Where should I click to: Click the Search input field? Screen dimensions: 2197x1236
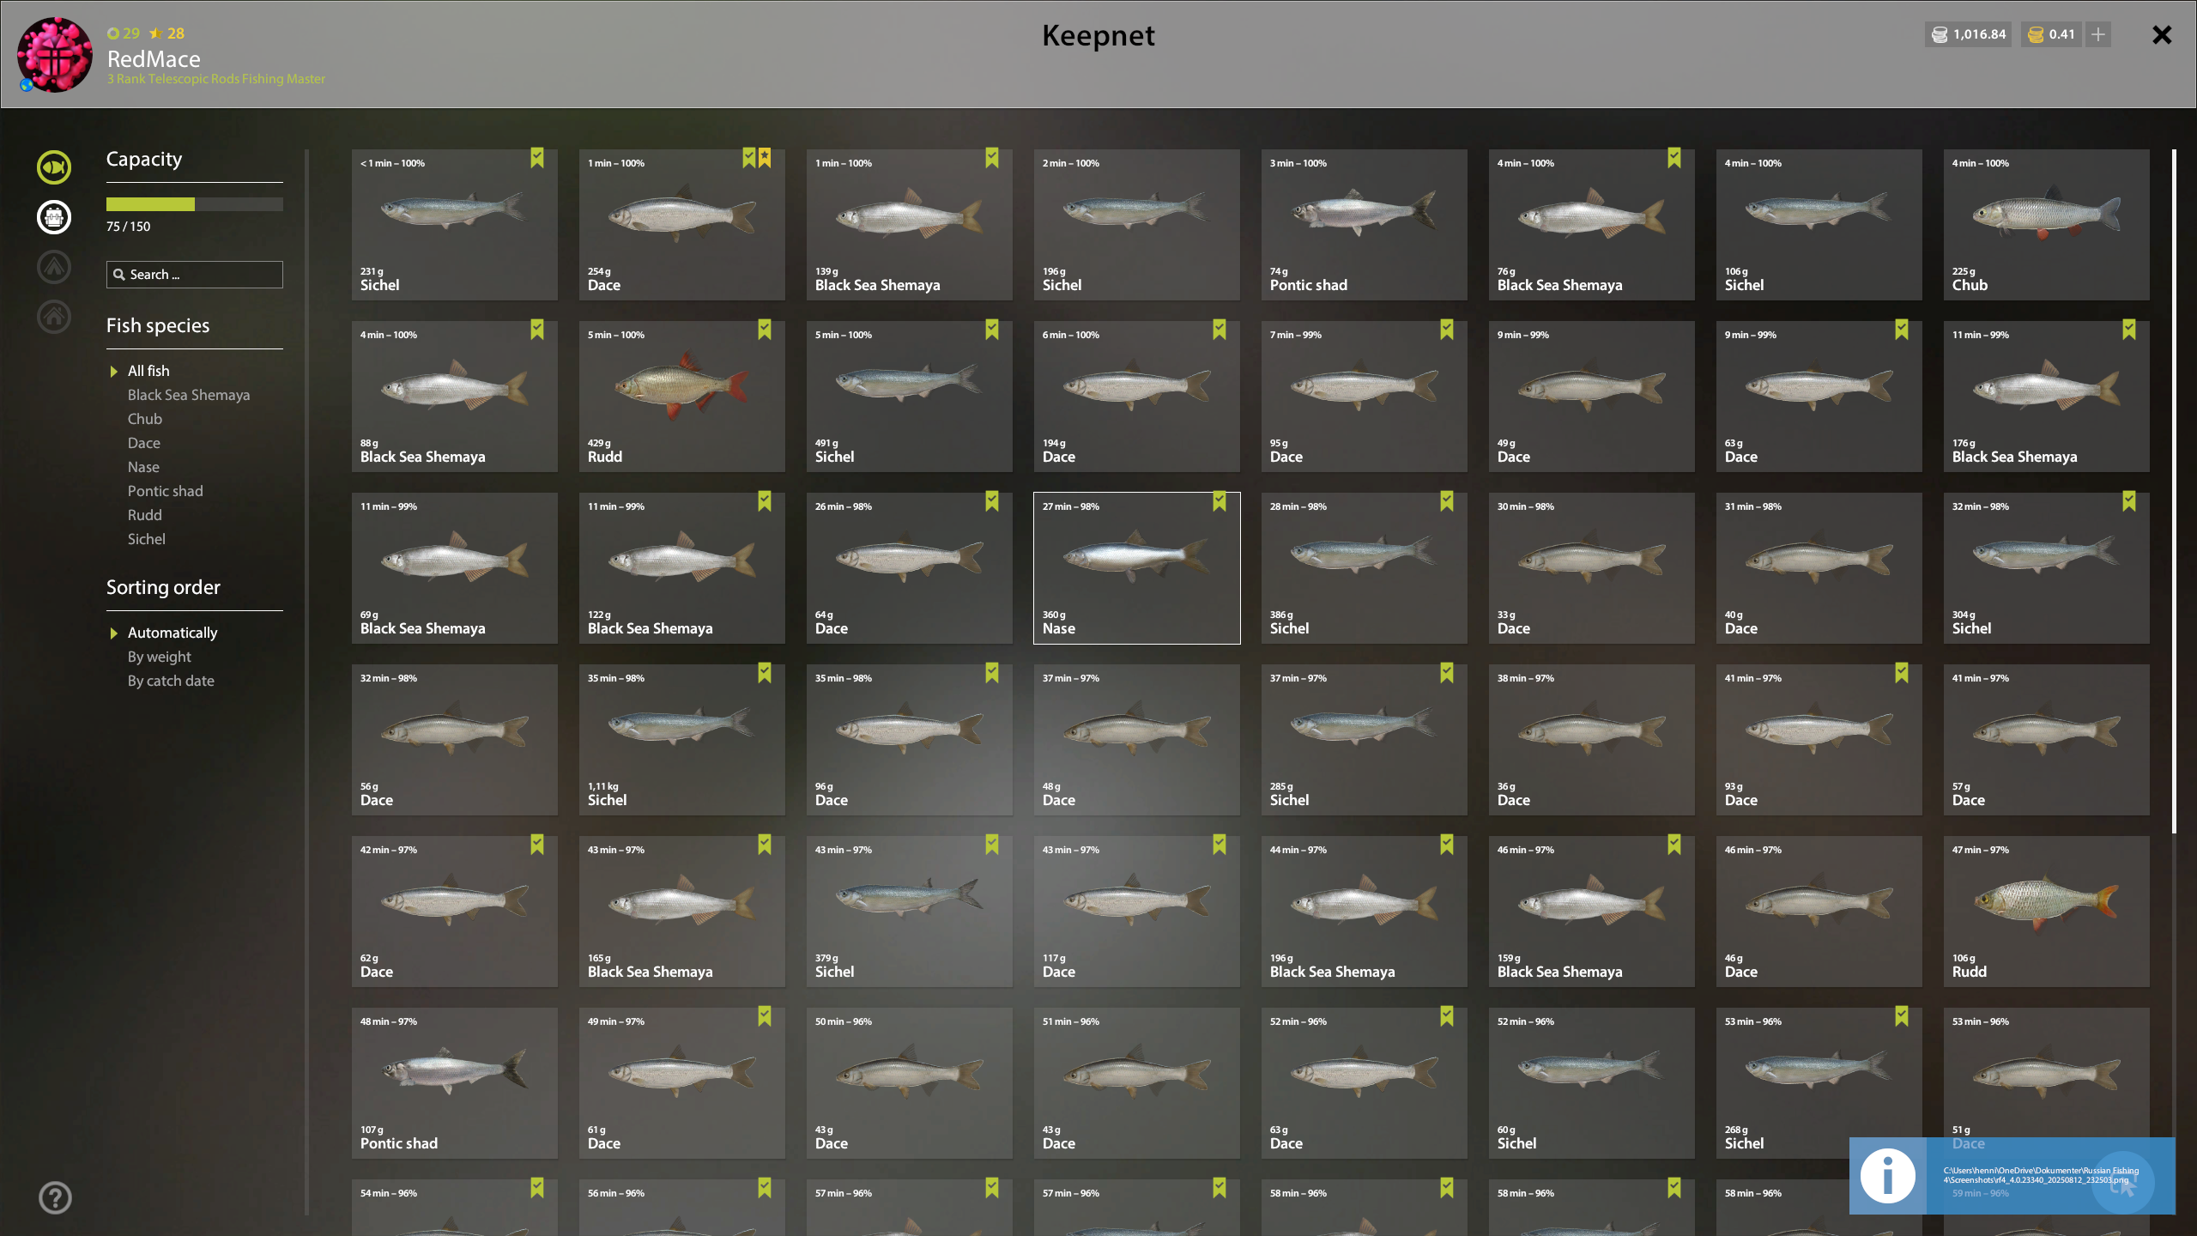pos(195,275)
